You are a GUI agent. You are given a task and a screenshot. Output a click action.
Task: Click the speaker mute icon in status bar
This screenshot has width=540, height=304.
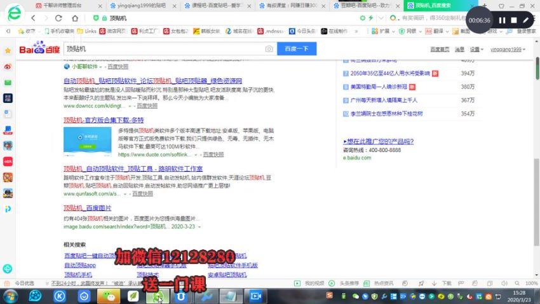click(504, 283)
